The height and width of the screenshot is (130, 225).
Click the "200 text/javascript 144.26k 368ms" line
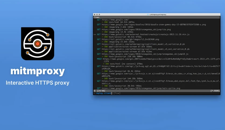point(122,79)
